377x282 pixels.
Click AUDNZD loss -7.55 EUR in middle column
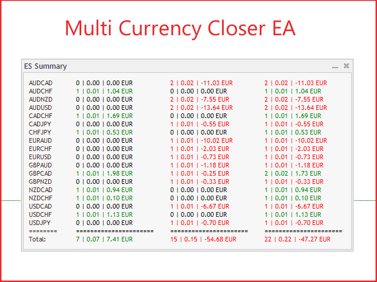point(215,99)
